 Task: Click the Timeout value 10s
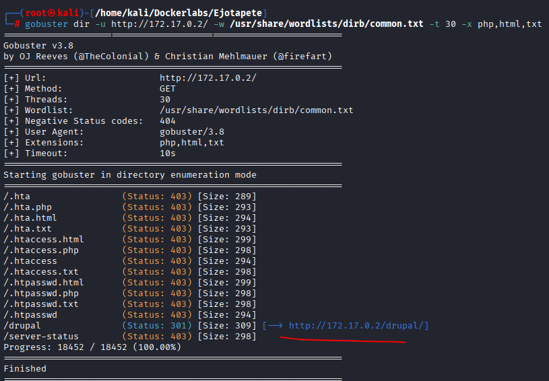168,153
